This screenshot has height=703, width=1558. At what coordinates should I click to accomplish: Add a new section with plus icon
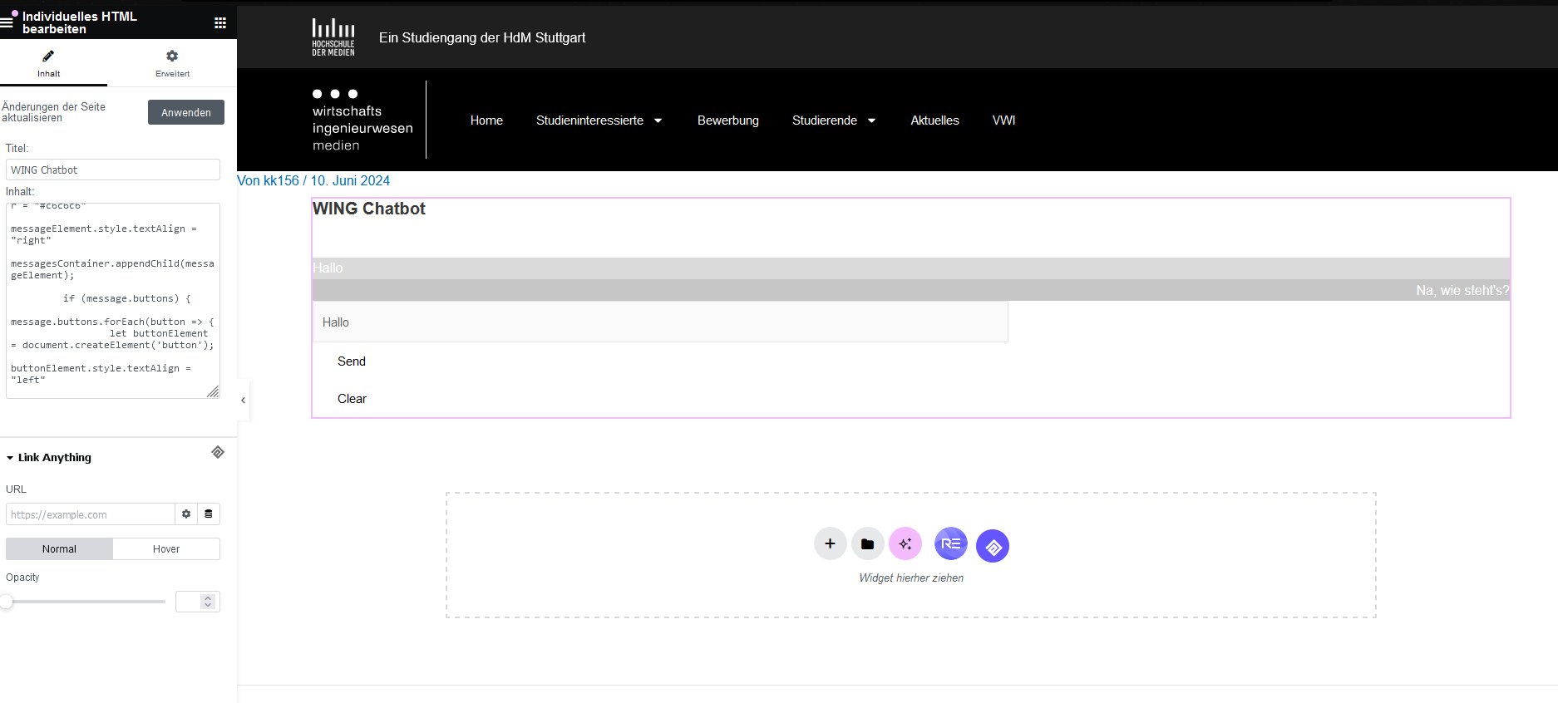[x=830, y=543]
